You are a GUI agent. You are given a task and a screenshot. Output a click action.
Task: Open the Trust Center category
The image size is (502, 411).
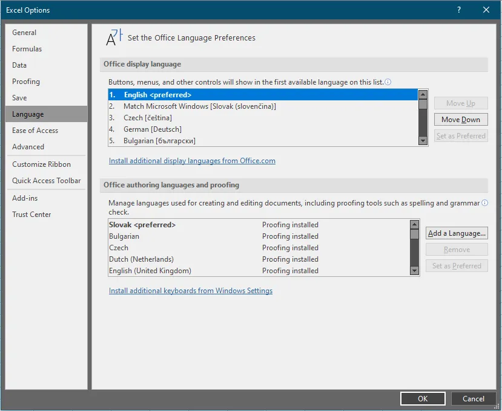(46, 215)
